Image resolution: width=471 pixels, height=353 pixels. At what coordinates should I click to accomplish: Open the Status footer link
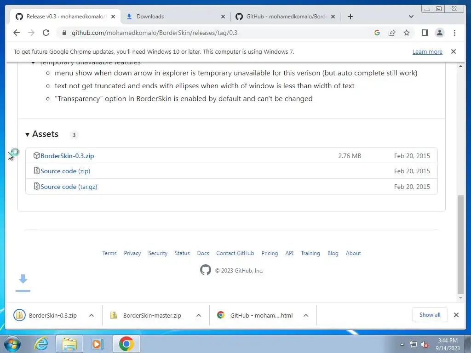coord(182,253)
